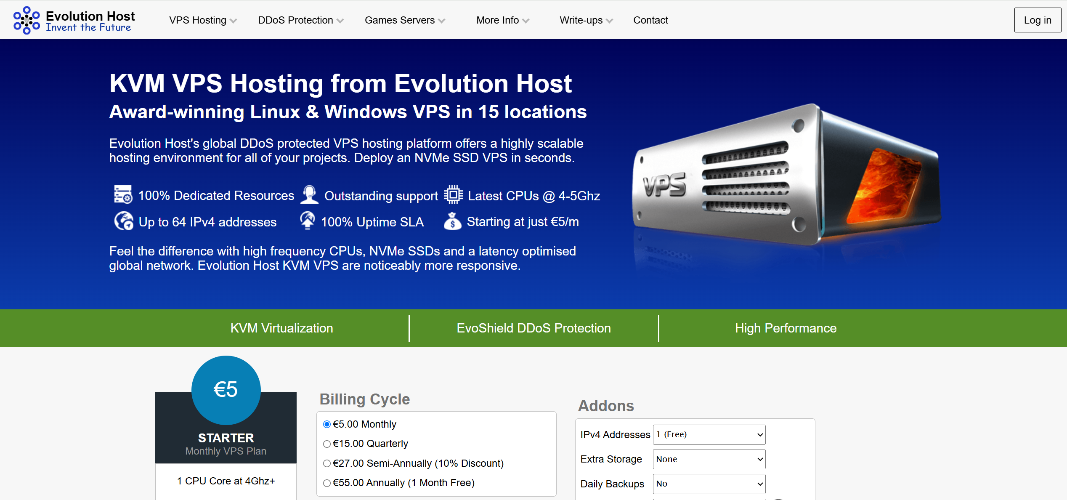Screen dimensions: 1067x500
Task: Open the Extra Storage dropdown
Action: [709, 459]
